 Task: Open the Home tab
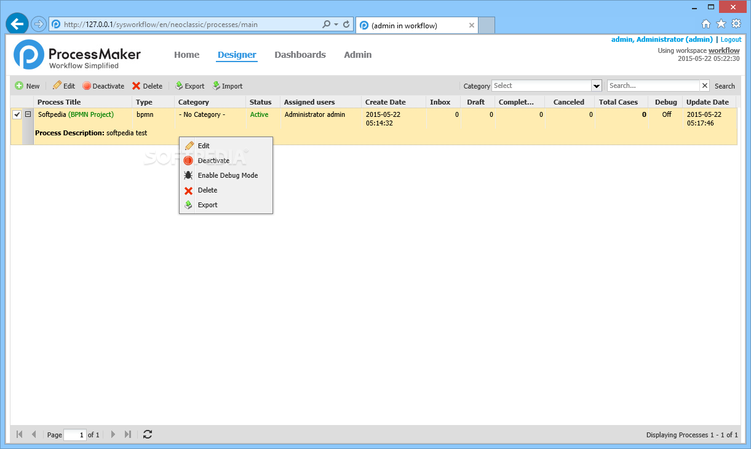[186, 55]
